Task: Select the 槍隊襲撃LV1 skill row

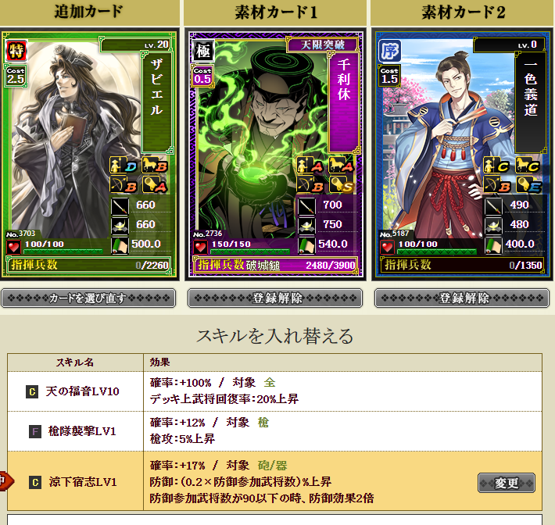Action: (x=274, y=431)
